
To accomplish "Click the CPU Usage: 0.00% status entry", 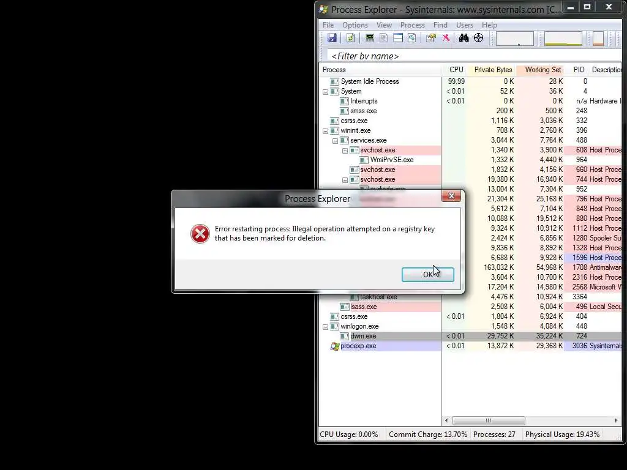I will (349, 435).
